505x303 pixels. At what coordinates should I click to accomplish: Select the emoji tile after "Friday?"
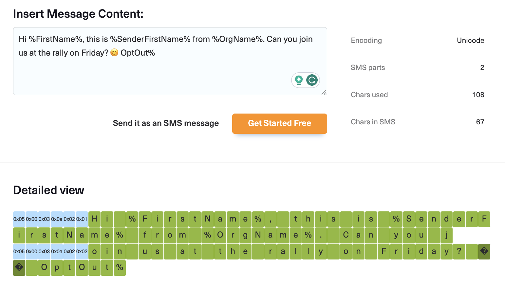[x=484, y=251]
